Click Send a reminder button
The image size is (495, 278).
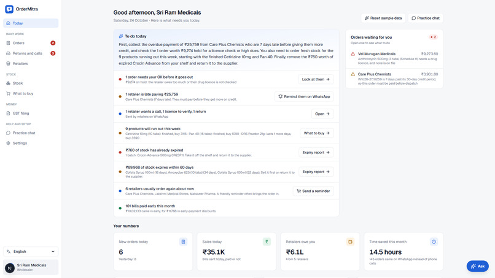[313, 191]
